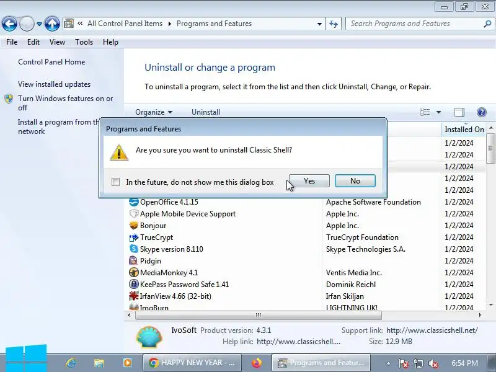Image resolution: width=496 pixels, height=372 pixels.
Task: Go to Control Panel Home
Action: click(x=51, y=62)
